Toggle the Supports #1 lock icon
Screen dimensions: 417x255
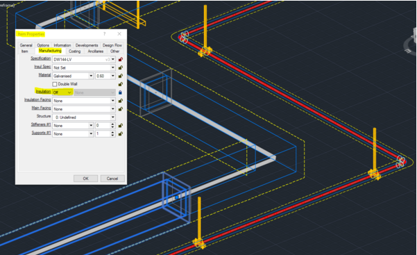click(121, 134)
